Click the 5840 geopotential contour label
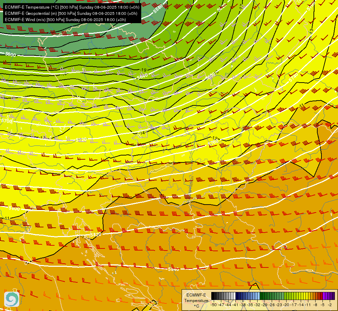Image resolution: width=338 pixels, height=311 pixels. [174, 269]
